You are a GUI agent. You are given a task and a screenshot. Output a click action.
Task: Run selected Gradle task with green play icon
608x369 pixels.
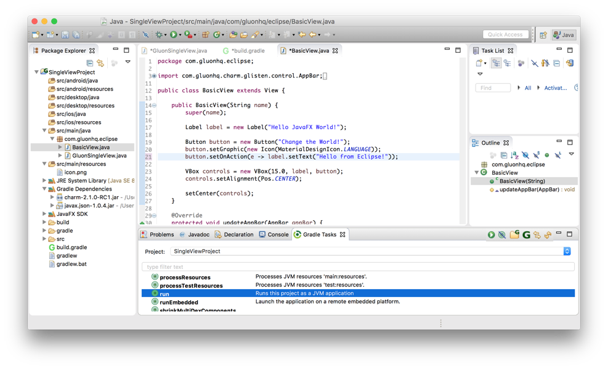pos(492,235)
